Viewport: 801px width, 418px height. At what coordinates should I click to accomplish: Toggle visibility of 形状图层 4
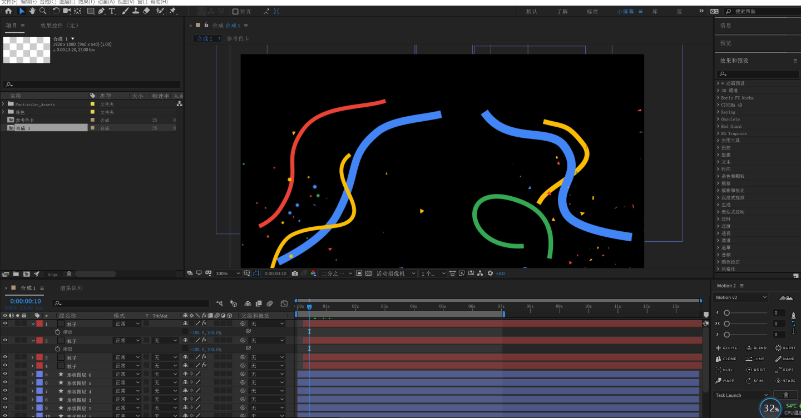coord(5,391)
